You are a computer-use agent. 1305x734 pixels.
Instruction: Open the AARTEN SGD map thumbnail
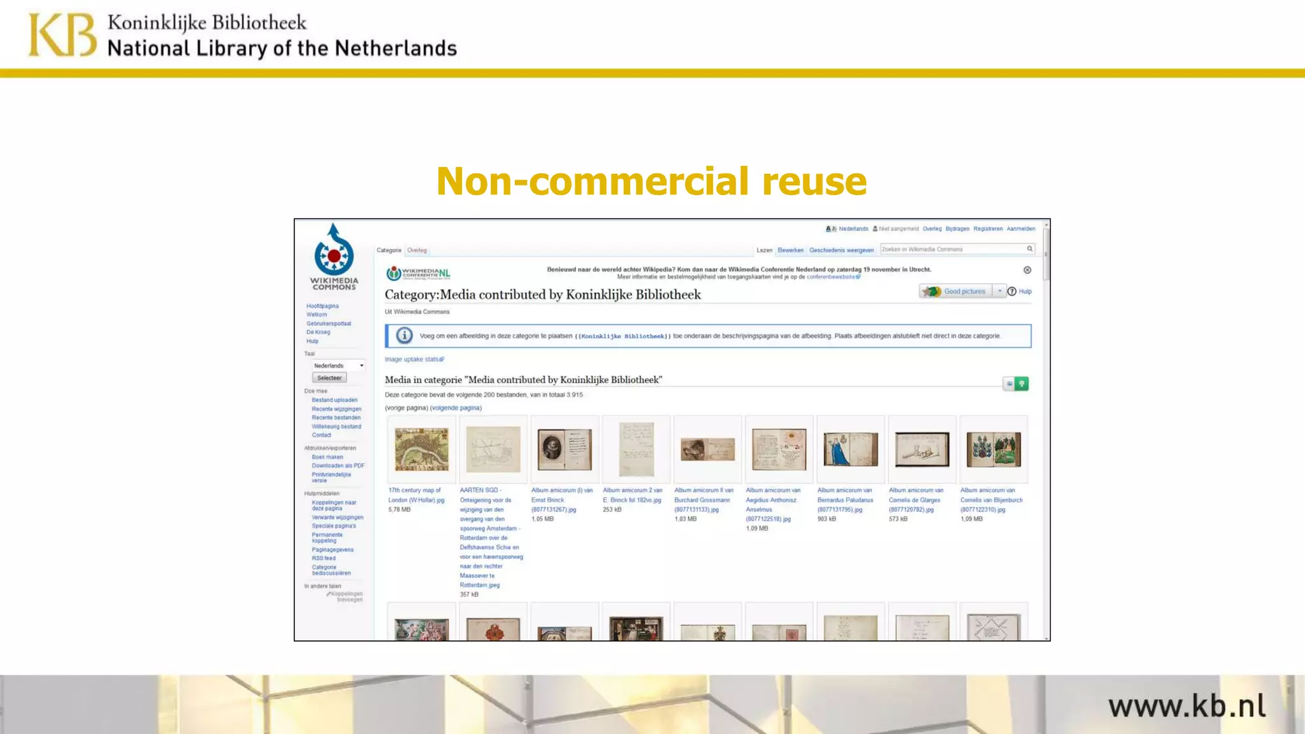493,449
